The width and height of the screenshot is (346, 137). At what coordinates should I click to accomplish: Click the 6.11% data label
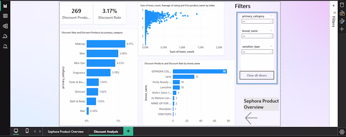130,44
